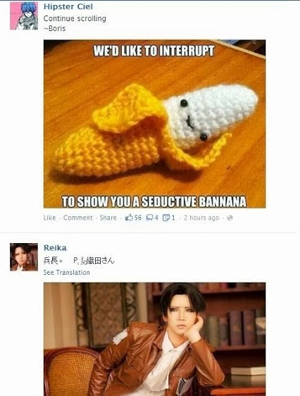
Task: Click the thumbs-up likes icon
Action: [129, 218]
